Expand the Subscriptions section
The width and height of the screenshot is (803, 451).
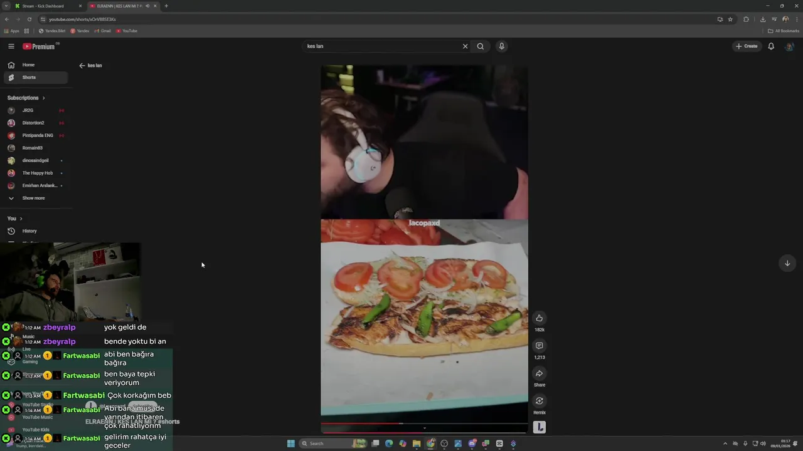(x=26, y=98)
